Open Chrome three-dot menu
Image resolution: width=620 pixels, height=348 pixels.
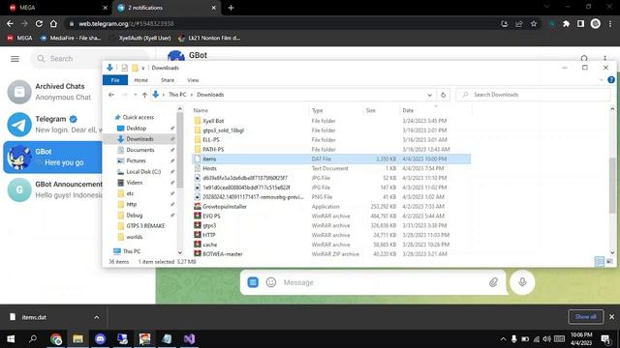pos(610,23)
